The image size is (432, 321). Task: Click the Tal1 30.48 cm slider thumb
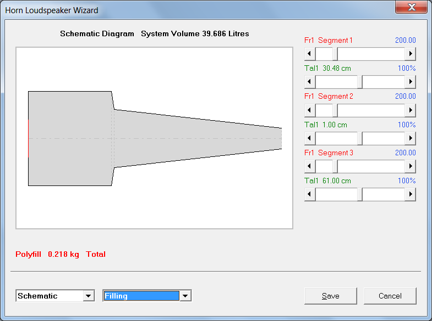tap(360, 82)
